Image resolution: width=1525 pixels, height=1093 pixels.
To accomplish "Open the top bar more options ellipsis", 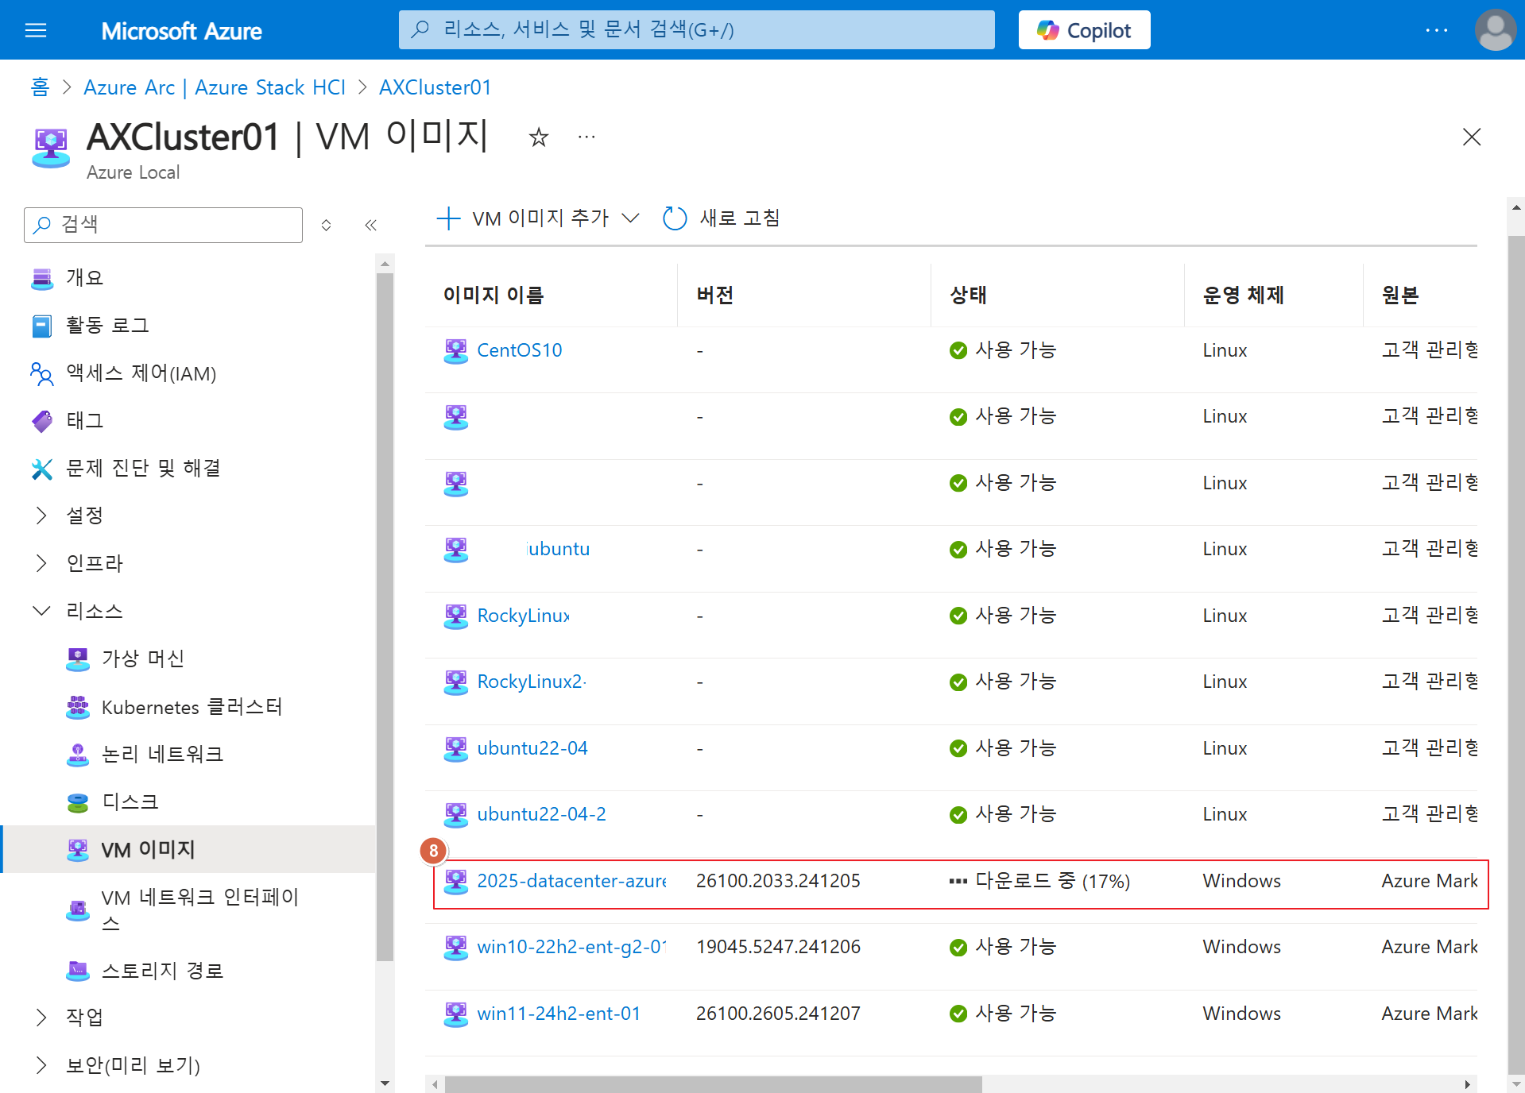I will 1436,30.
